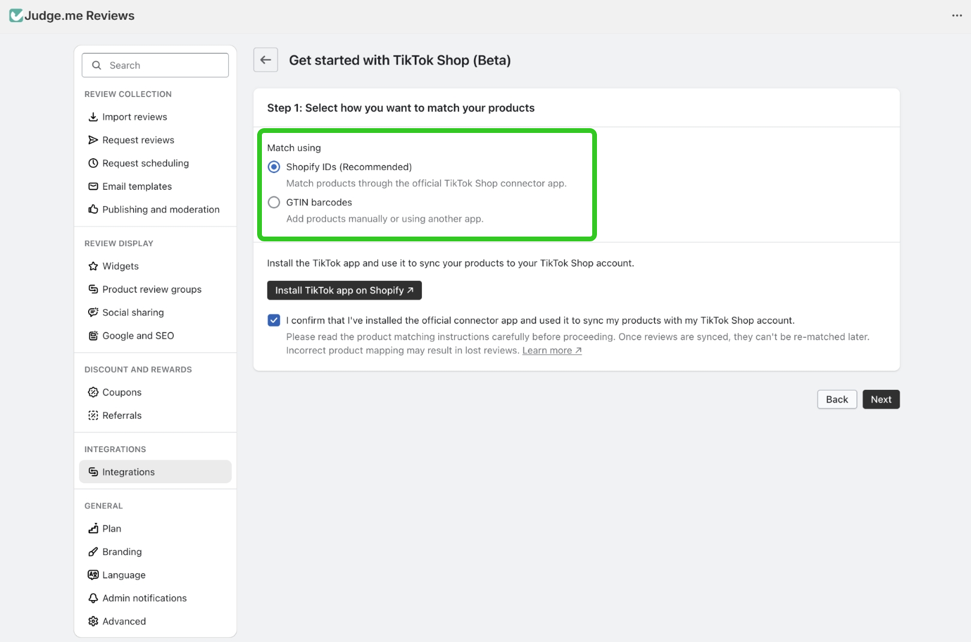This screenshot has width=971, height=642.
Task: Click the Admin notifications bell icon
Action: click(x=93, y=598)
